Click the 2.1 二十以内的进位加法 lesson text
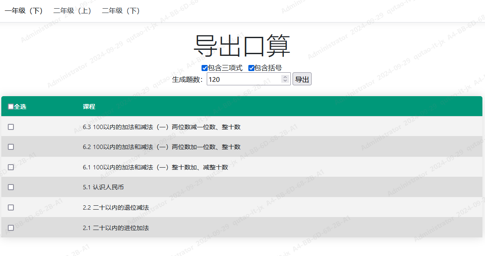The image size is (485, 256). pyautogui.click(x=116, y=228)
